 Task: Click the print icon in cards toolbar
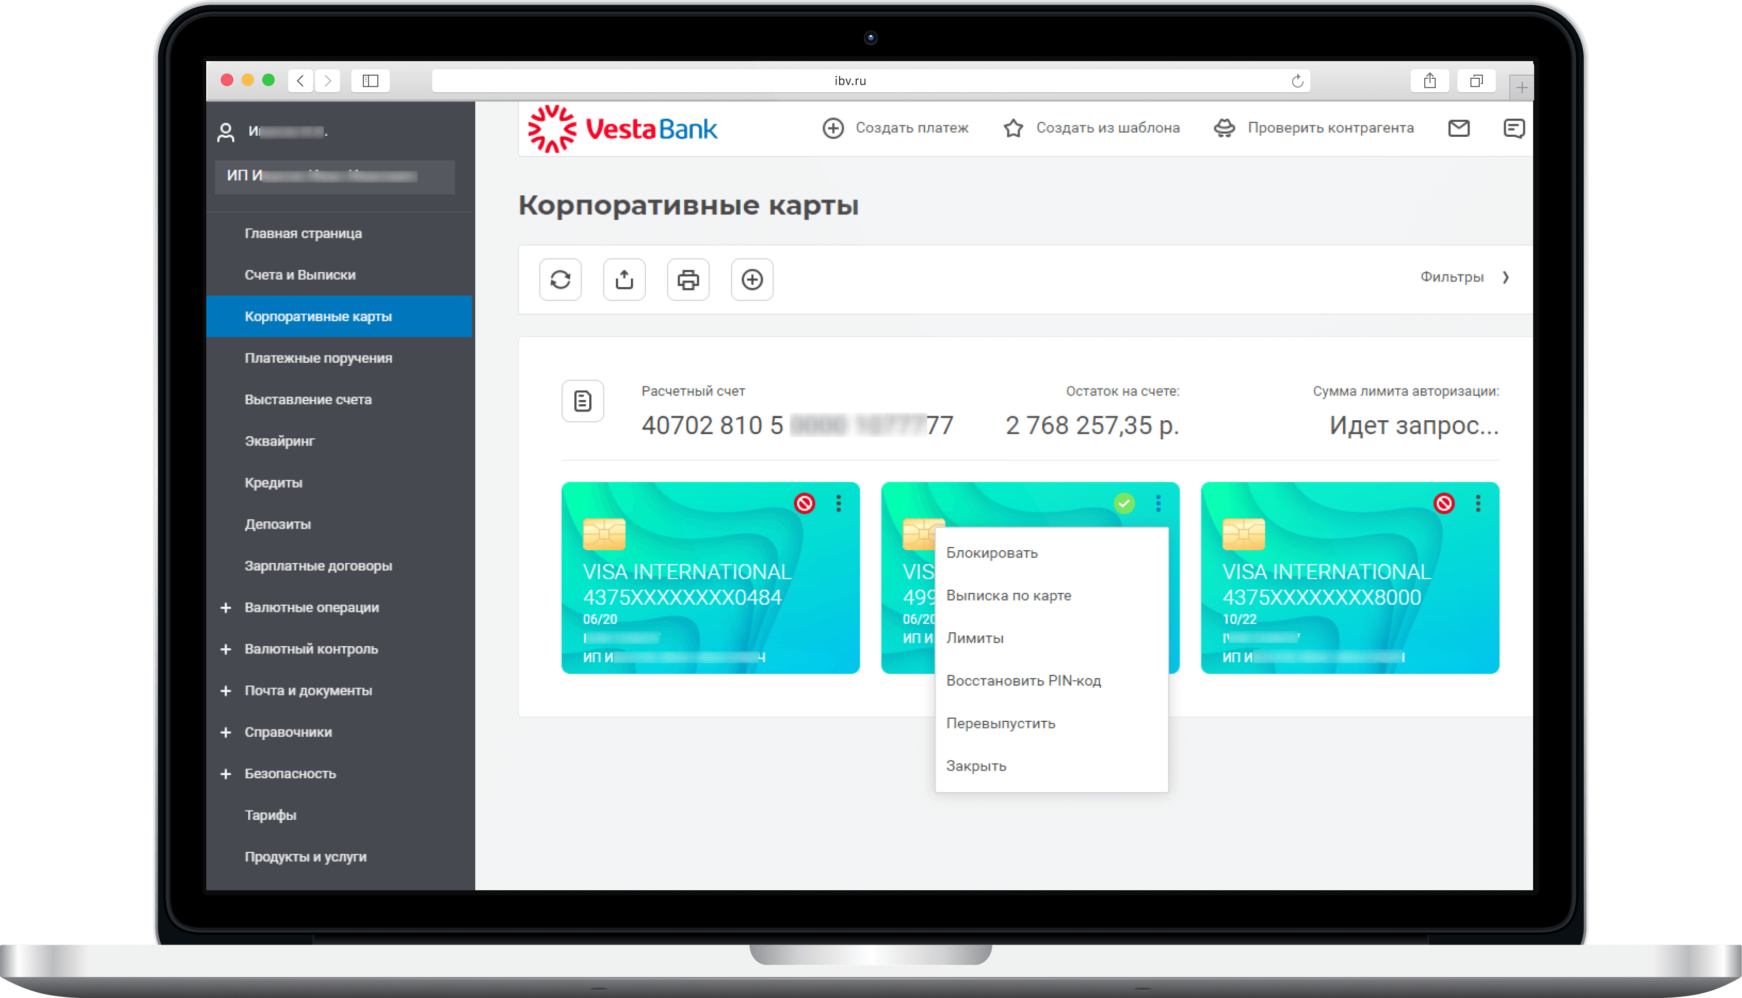[x=688, y=280]
